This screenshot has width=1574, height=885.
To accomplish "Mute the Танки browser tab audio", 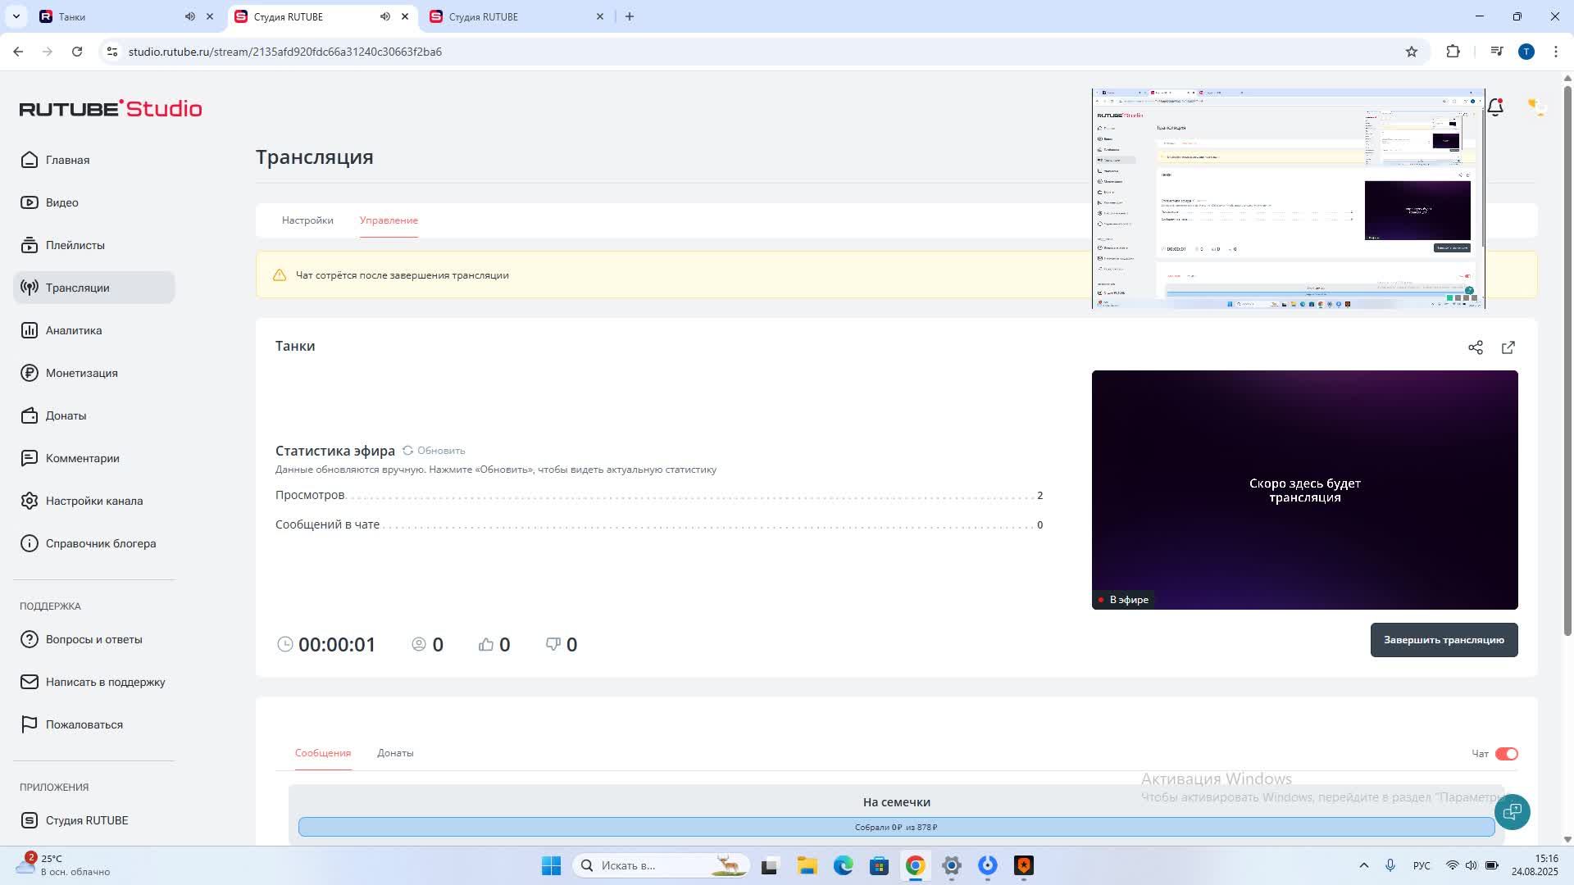I will point(189,16).
